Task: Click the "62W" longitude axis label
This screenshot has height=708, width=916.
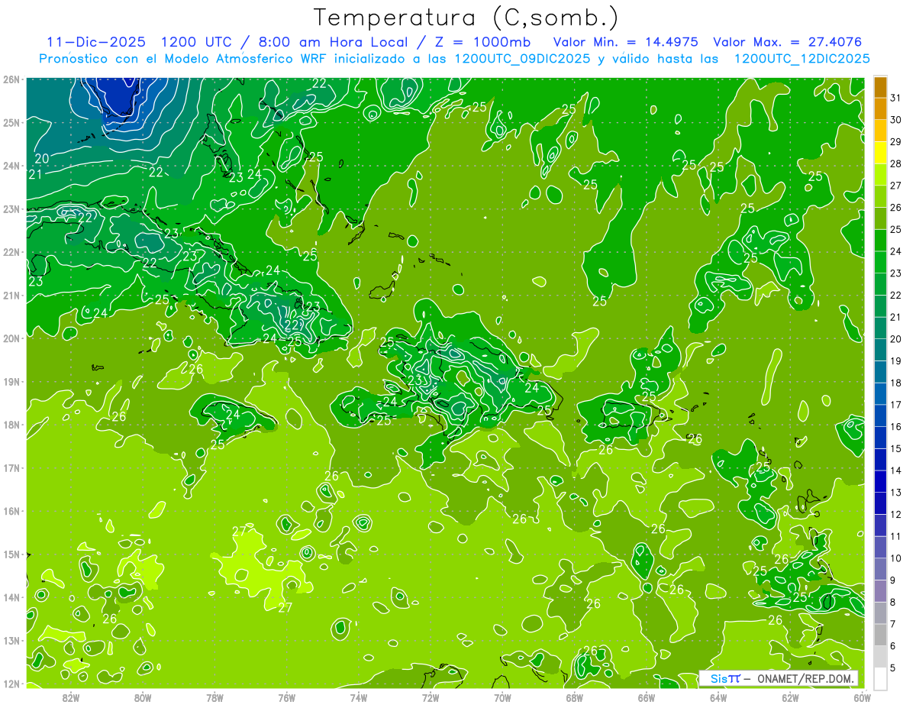Action: coord(790,697)
